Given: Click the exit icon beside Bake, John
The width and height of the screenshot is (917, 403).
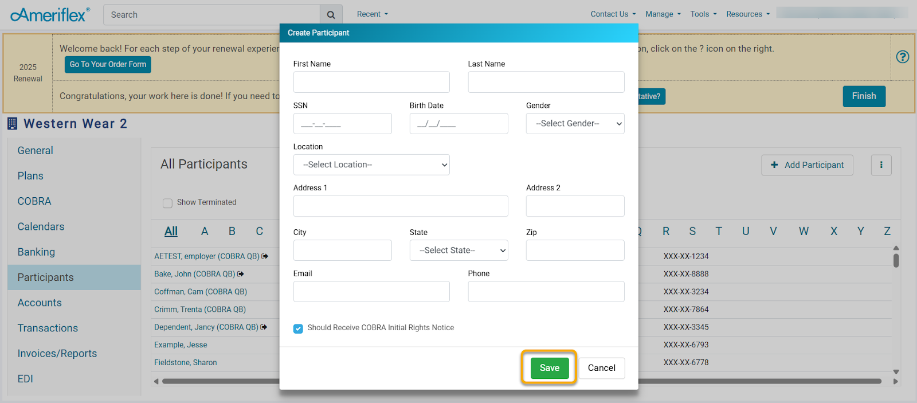Looking at the screenshot, I should (241, 274).
